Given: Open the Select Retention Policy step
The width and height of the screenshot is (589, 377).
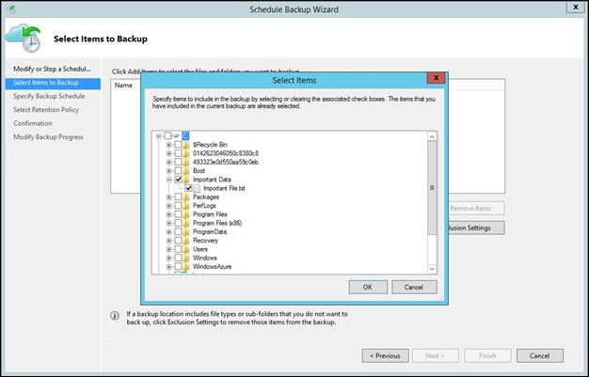Looking at the screenshot, I should pyautogui.click(x=46, y=110).
